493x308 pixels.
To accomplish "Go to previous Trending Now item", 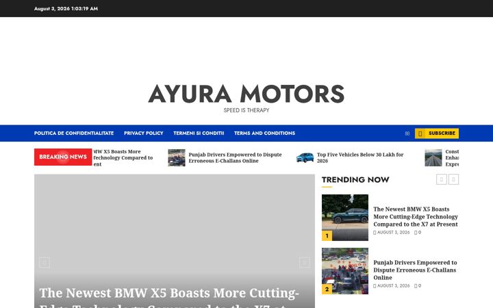I will tap(442, 179).
